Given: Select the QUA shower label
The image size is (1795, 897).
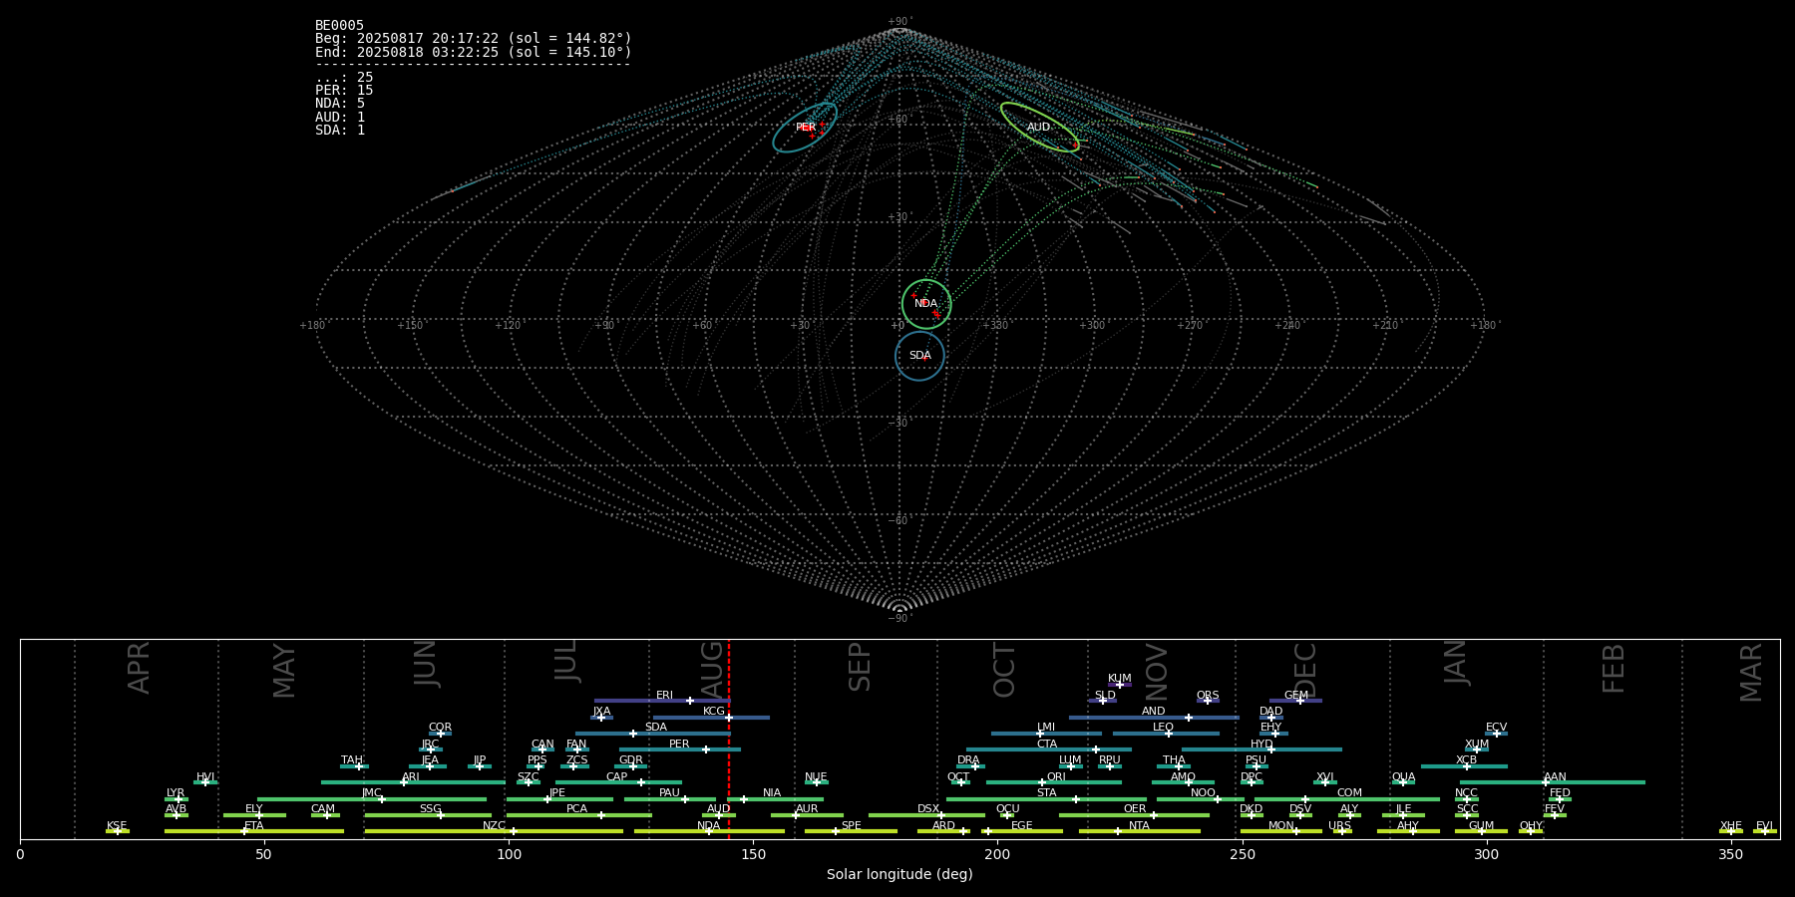Looking at the screenshot, I should pyautogui.click(x=1403, y=777).
